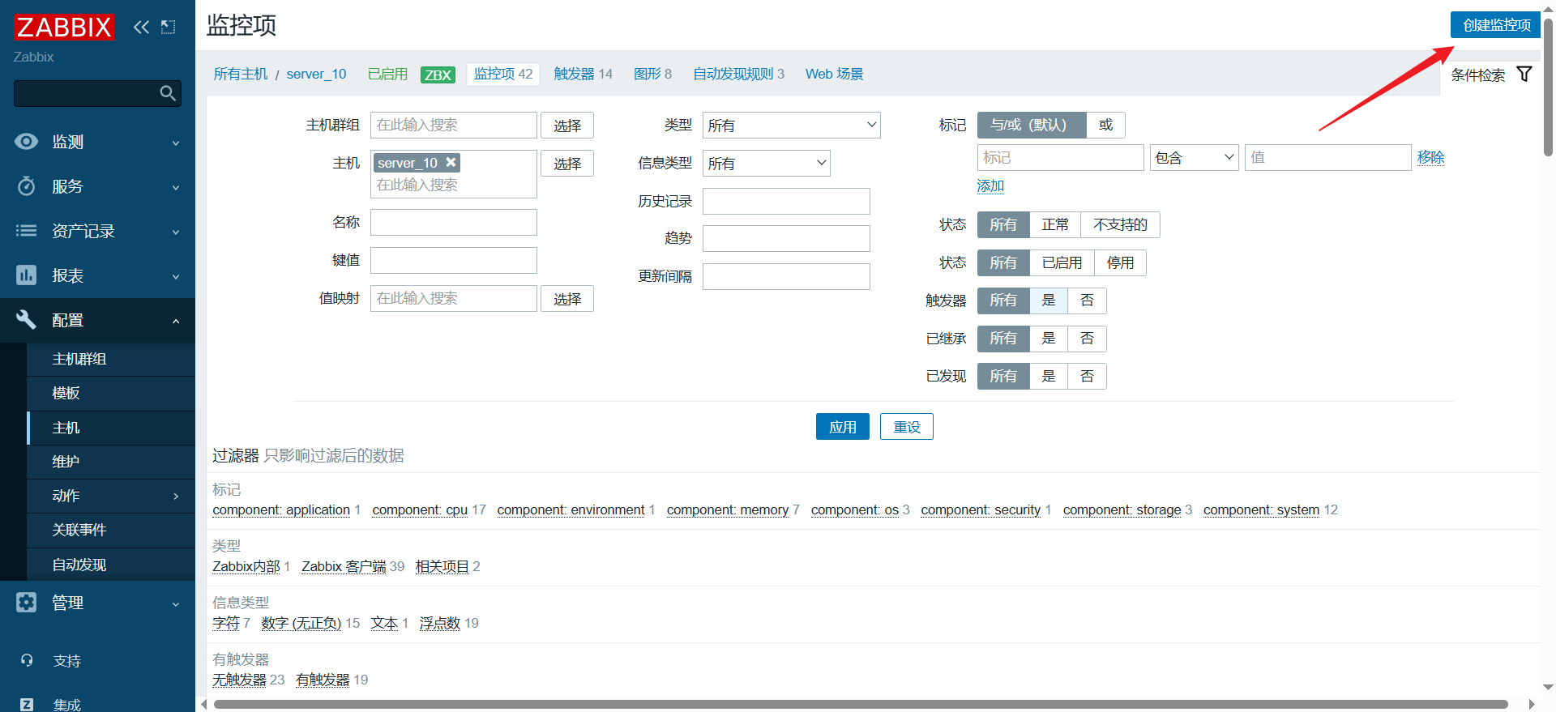Screen dimensions: 1556x712
Task: Set status filter to 已启用
Action: (1062, 262)
